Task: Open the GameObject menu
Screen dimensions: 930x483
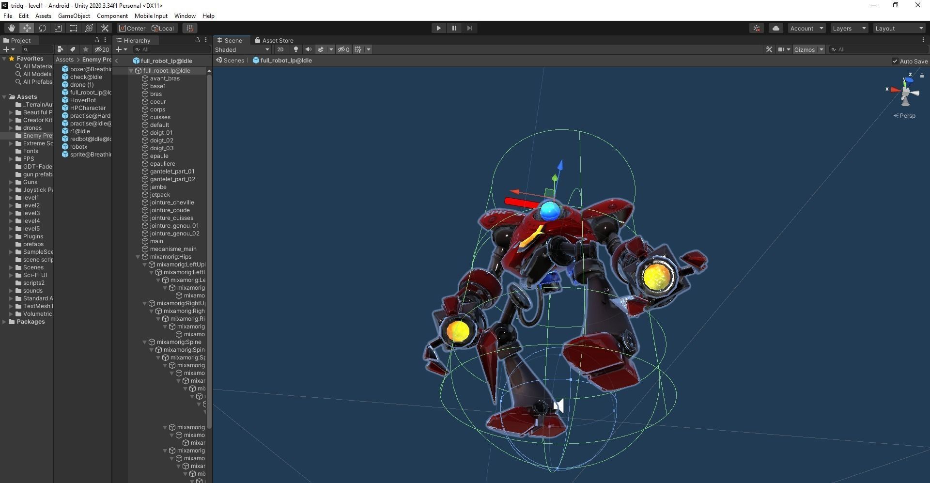Action: pyautogui.click(x=74, y=16)
